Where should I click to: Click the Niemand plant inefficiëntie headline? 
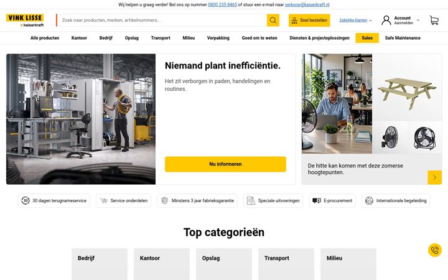pos(223,66)
